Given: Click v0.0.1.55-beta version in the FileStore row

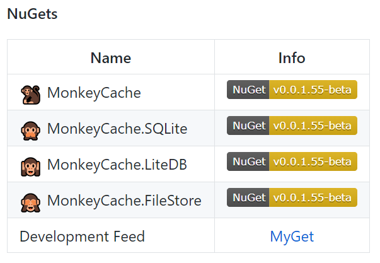Looking at the screenshot, I should 313,197.
